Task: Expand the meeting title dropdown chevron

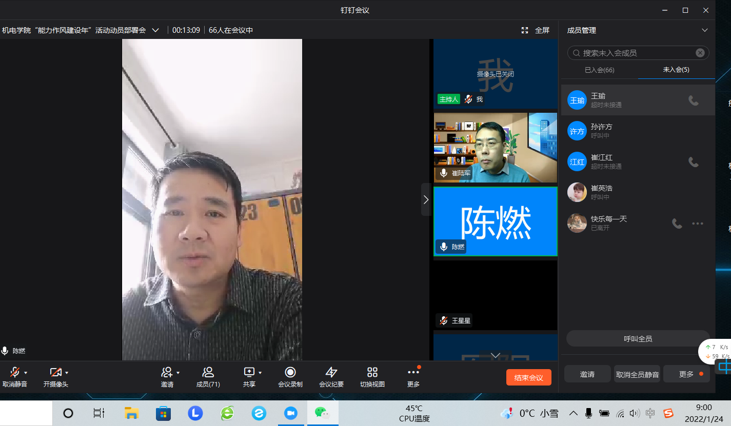Action: pyautogui.click(x=155, y=30)
